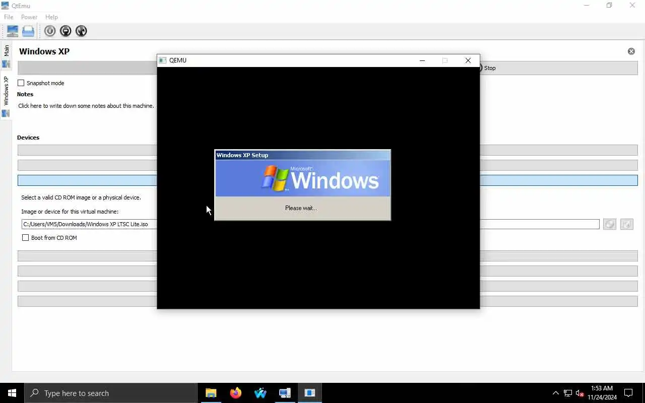The image size is (645, 403).
Task: Click the QEMU title bar icon
Action: [x=163, y=60]
